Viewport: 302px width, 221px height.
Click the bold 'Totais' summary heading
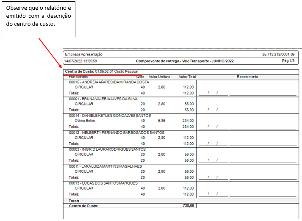click(x=74, y=201)
